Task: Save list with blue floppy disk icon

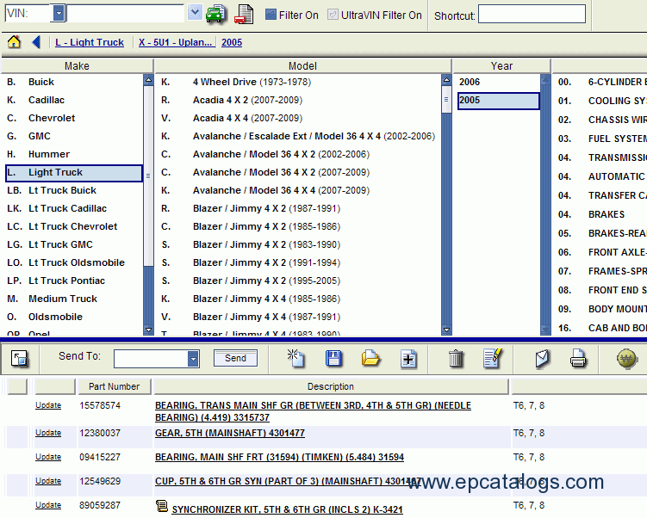Action: (x=333, y=359)
